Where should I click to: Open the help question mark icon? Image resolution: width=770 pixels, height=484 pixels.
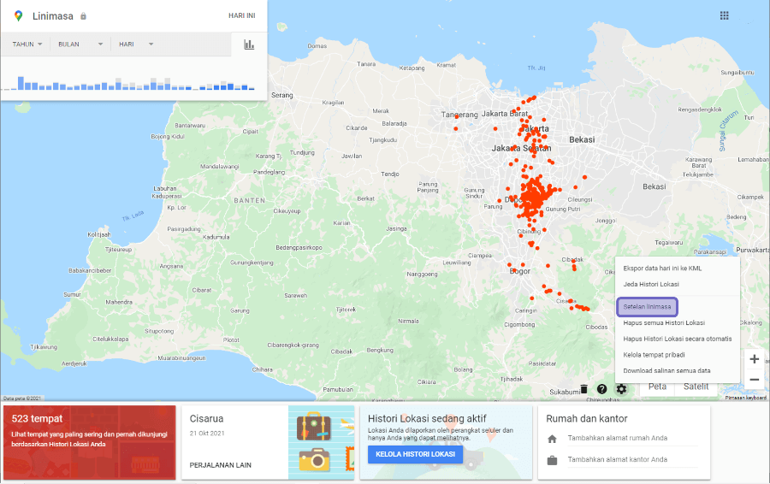(601, 389)
